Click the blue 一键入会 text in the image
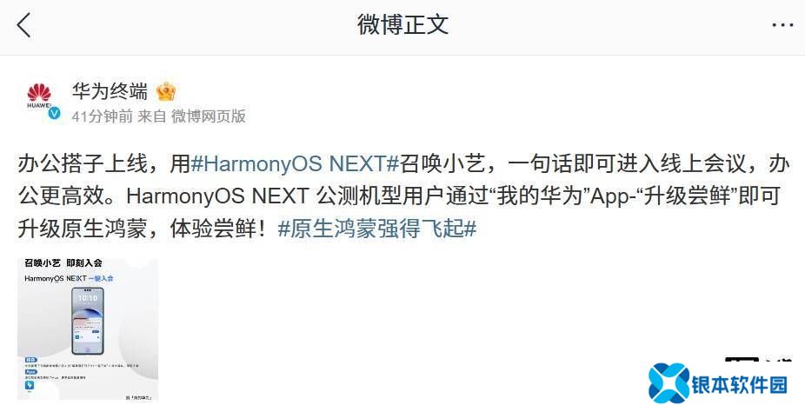 (x=101, y=278)
